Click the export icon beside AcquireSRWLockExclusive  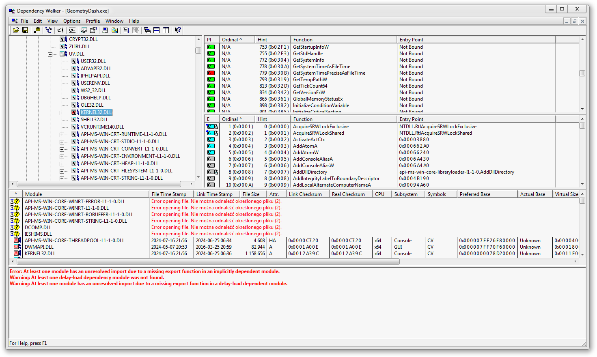[212, 127]
